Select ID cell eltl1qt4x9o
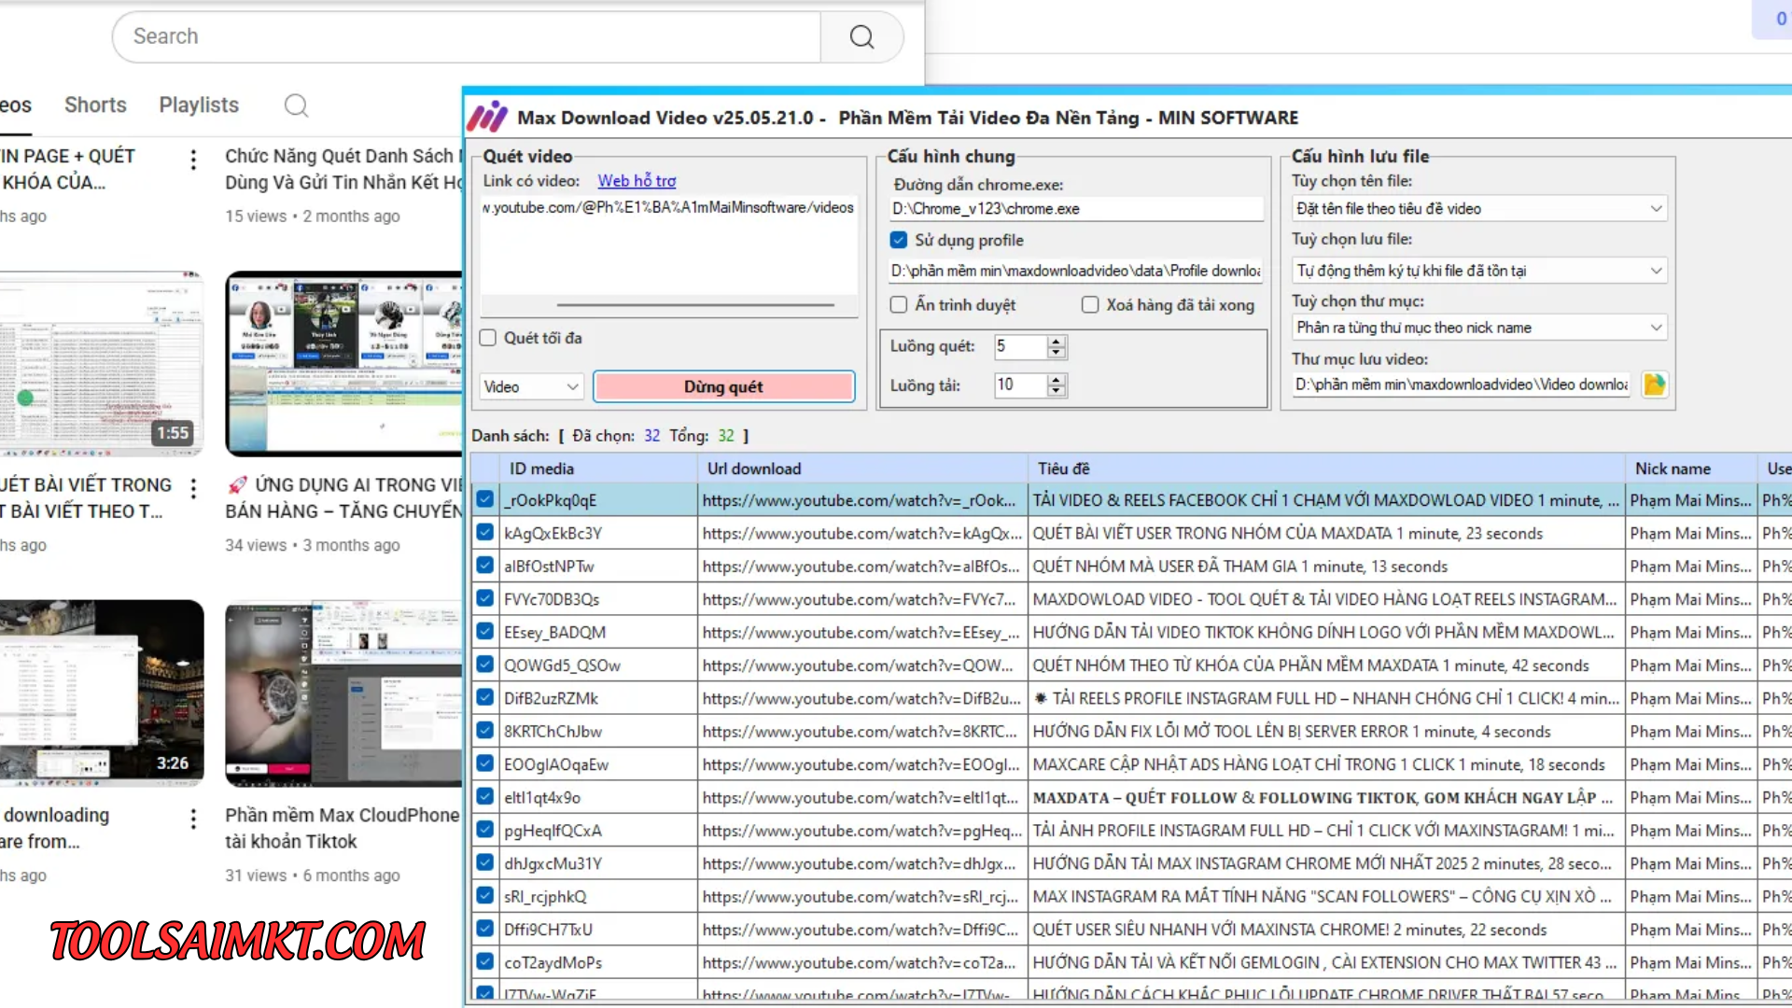 pos(597,797)
